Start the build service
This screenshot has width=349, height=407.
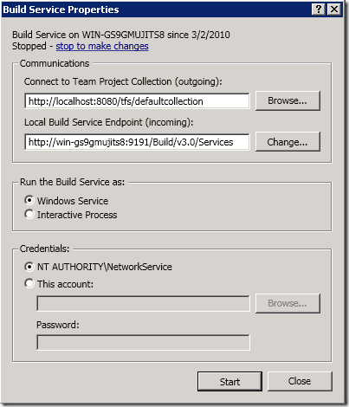[x=229, y=382]
